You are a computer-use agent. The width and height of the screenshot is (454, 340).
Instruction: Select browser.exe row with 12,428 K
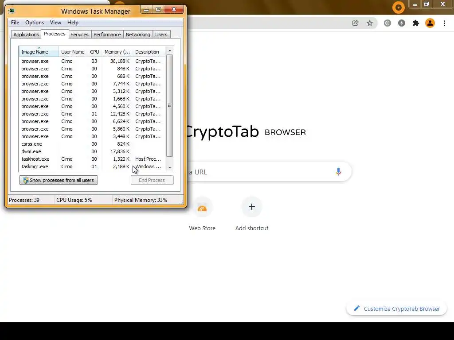[92, 114]
